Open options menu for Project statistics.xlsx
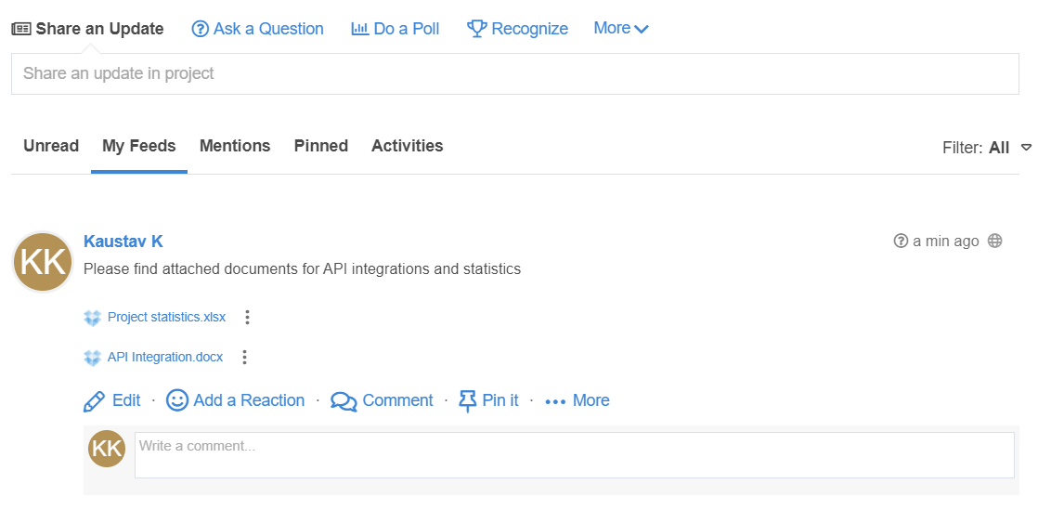 click(247, 318)
